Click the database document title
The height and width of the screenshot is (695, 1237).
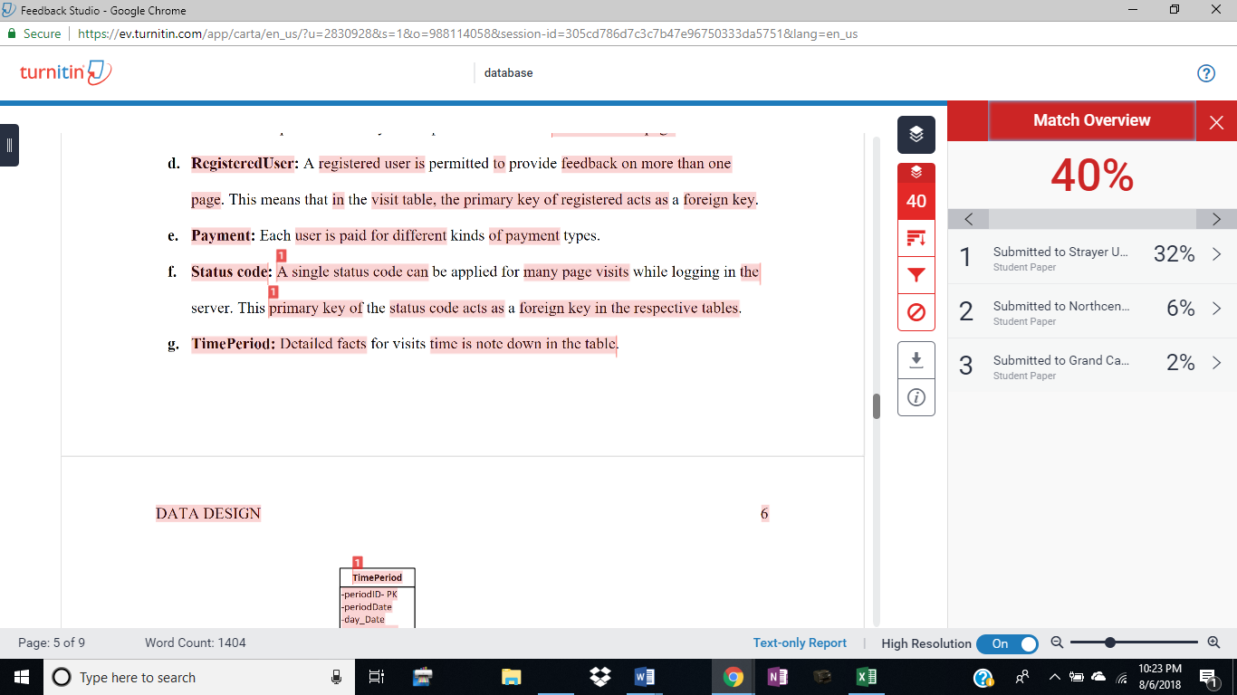pos(508,72)
